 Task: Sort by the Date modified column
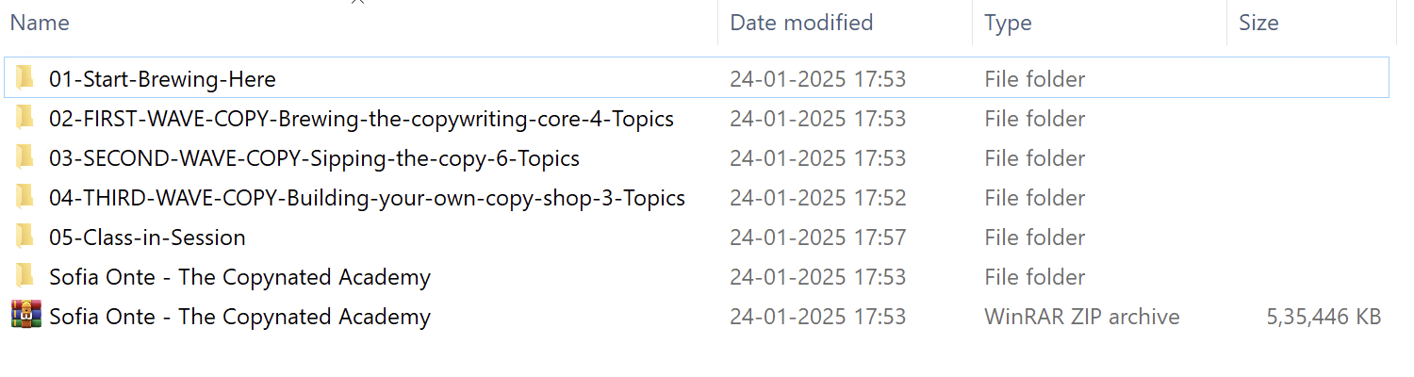801,23
